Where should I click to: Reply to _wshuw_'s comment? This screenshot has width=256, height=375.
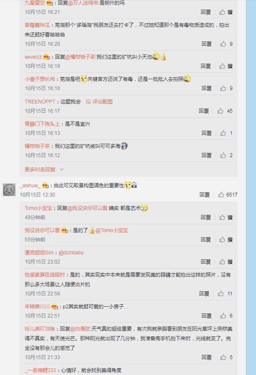pyautogui.click(x=204, y=195)
